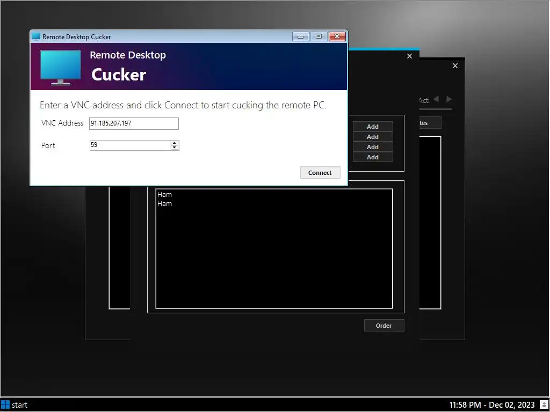The image size is (550, 412).
Task: Click the bottommost Add button
Action: pyautogui.click(x=373, y=157)
